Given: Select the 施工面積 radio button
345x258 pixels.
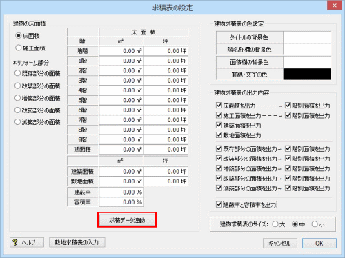Looking at the screenshot, I should [x=19, y=48].
